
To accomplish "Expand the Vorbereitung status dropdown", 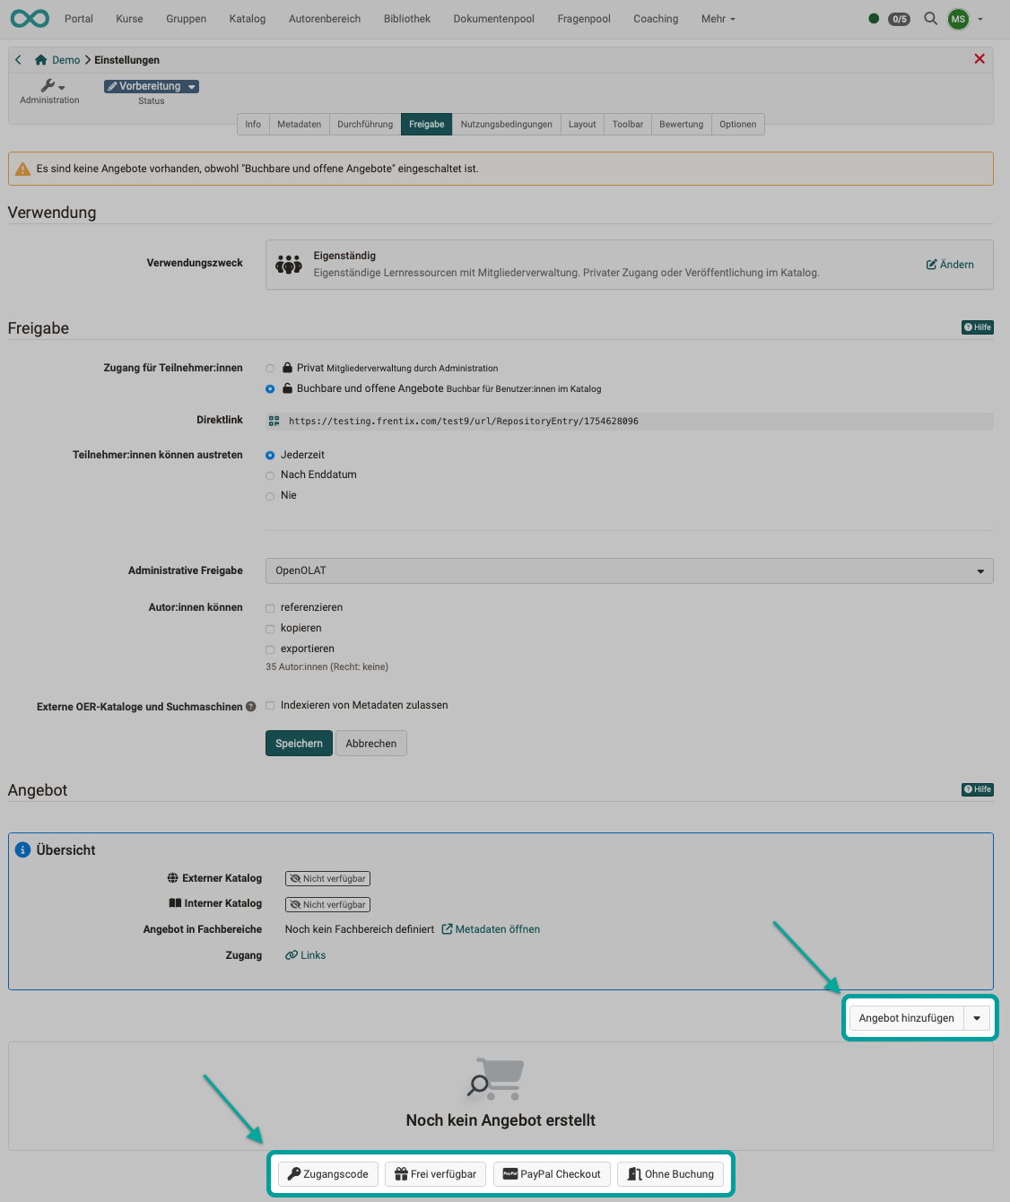I will 190,86.
